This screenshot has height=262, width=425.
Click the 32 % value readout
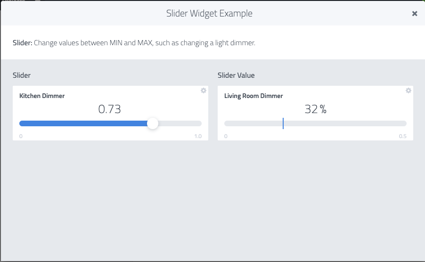tap(316, 109)
